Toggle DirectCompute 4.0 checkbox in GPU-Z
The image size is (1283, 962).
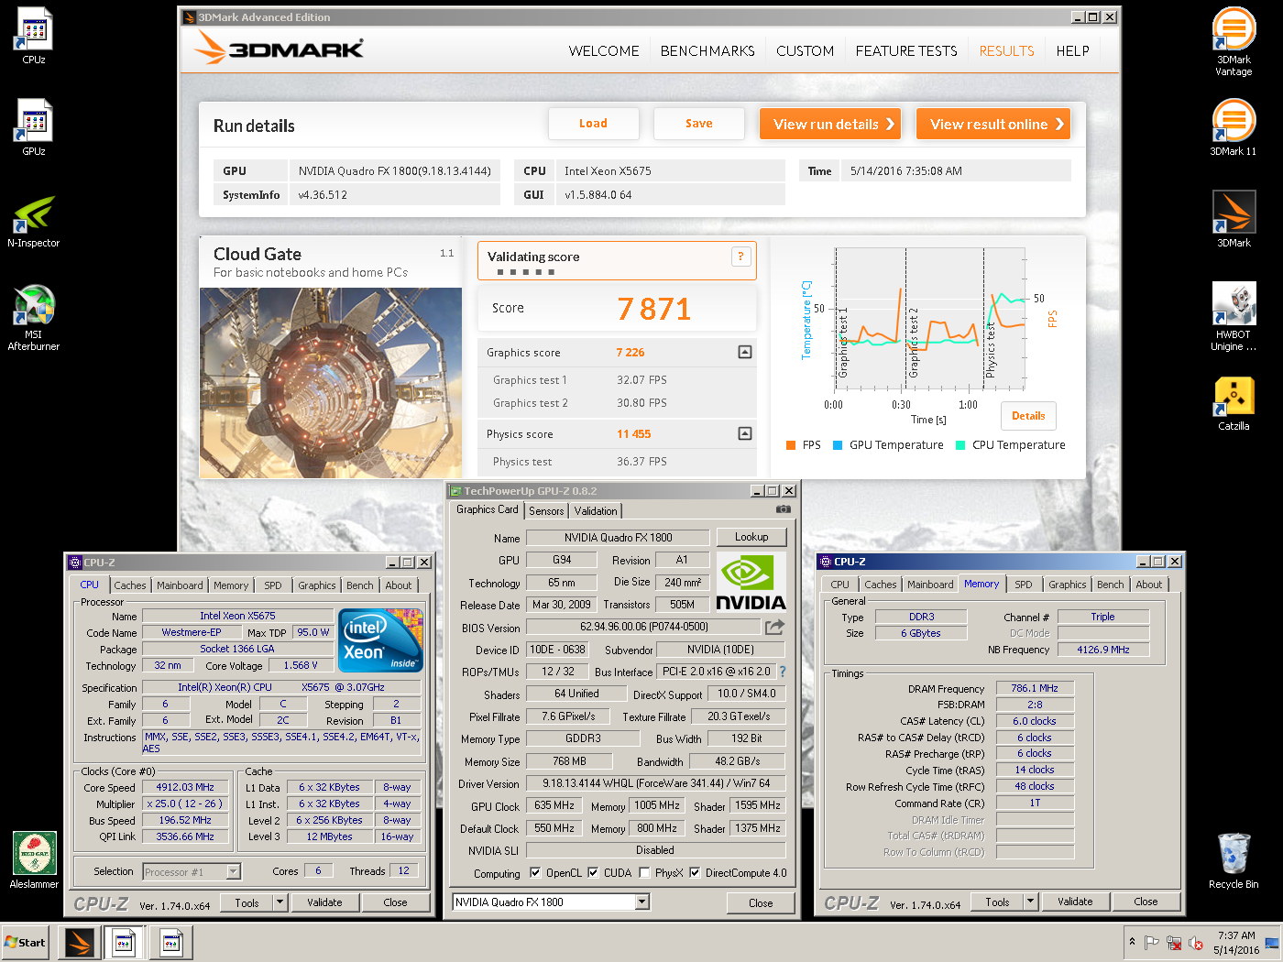click(x=695, y=872)
